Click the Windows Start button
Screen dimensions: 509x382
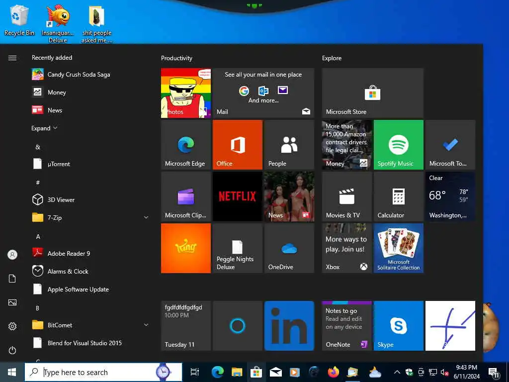point(12,372)
